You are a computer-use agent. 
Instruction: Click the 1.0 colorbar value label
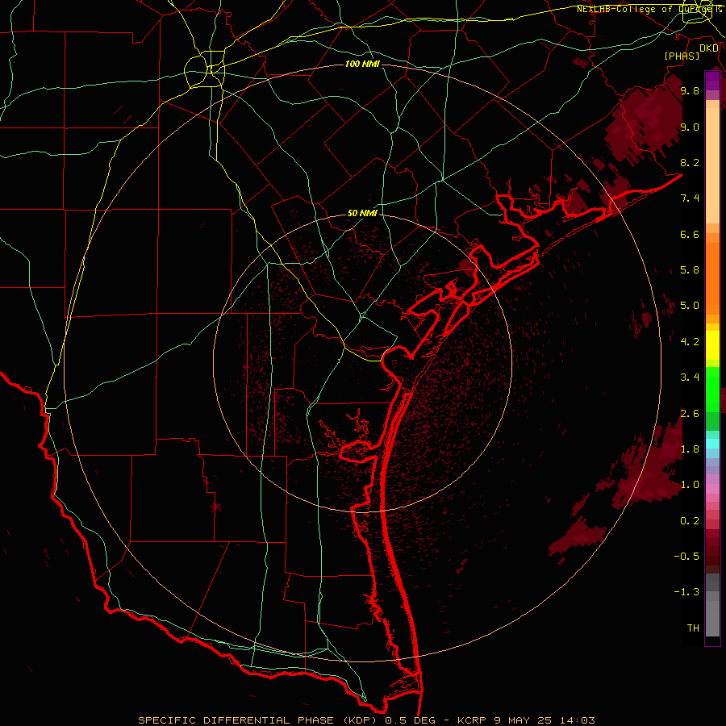point(690,485)
